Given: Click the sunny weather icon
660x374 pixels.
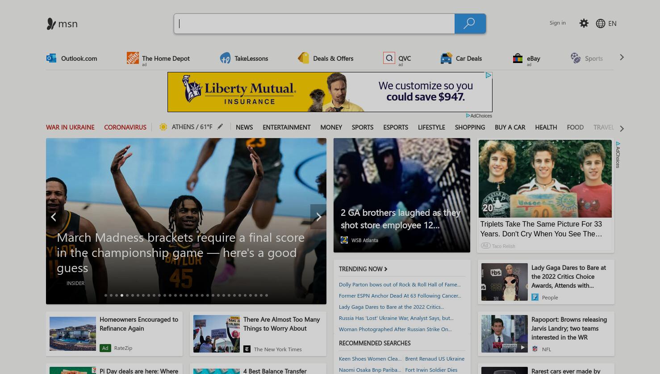Looking at the screenshot, I should (x=163, y=127).
